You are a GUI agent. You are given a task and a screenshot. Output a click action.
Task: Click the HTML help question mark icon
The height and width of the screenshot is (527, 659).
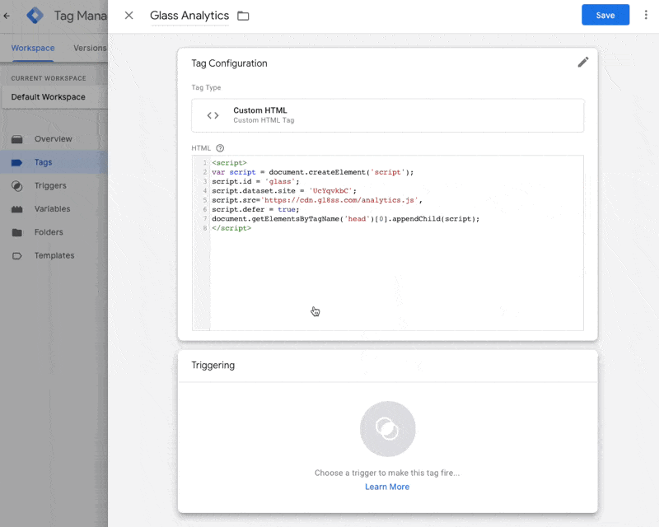220,148
